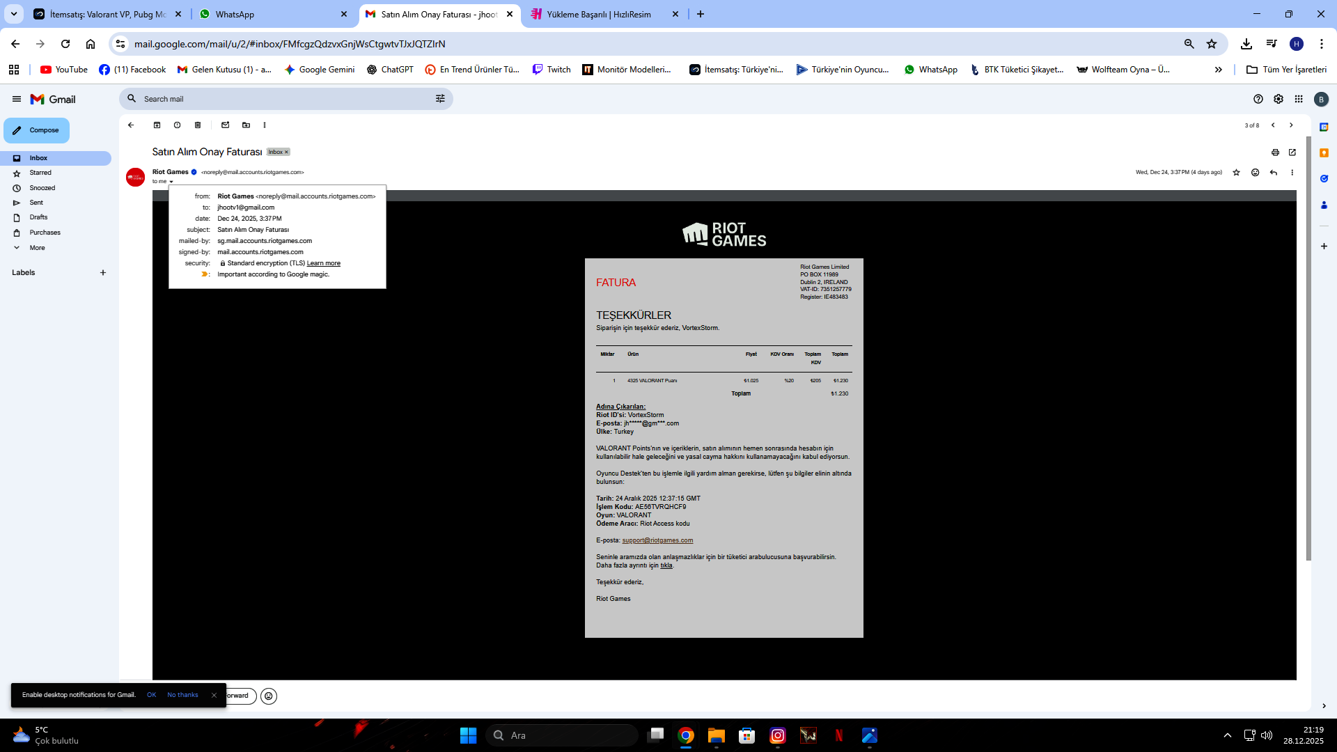Open Gmail Support help icon
Screen dimensions: 1337x752
click(1258, 99)
